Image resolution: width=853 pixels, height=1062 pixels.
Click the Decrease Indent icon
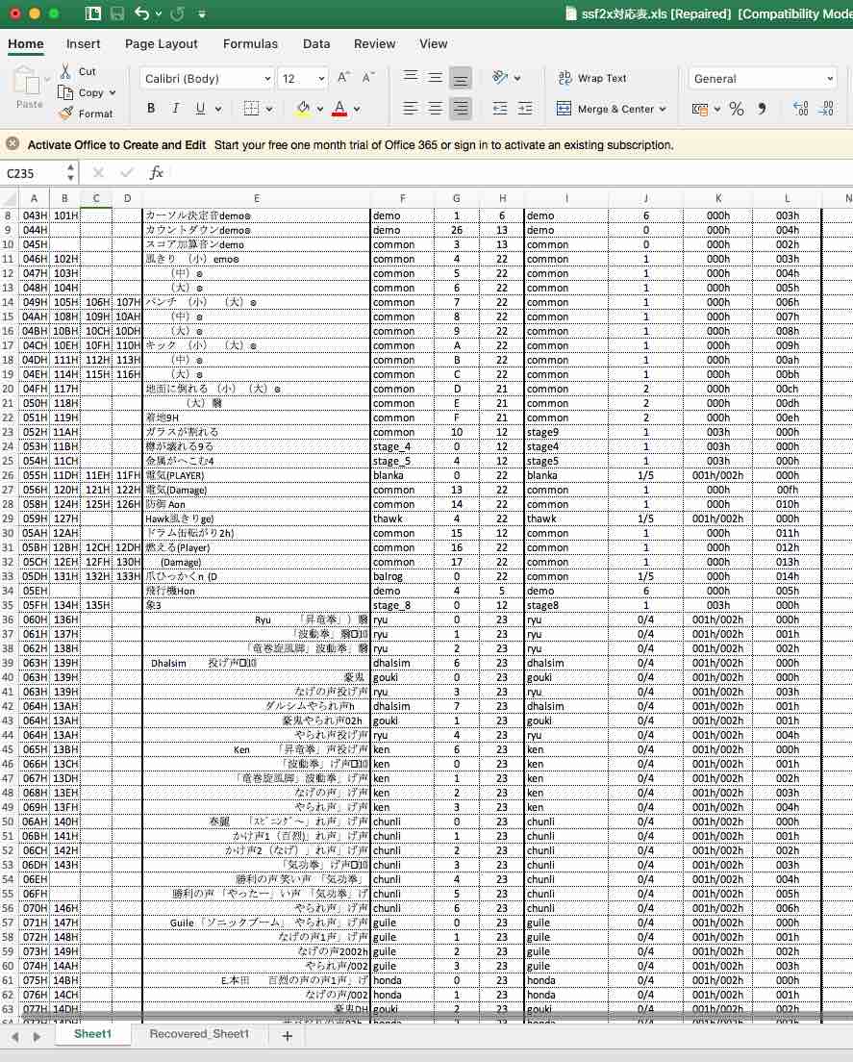click(500, 109)
